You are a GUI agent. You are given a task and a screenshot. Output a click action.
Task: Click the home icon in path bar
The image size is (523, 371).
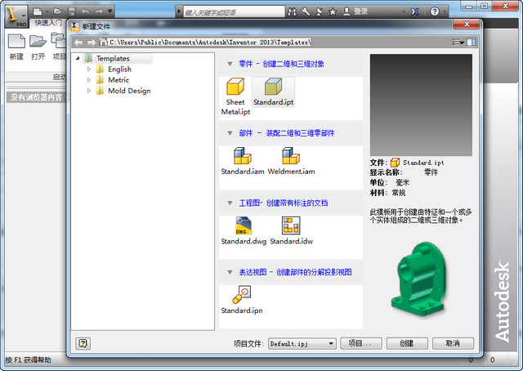104,42
